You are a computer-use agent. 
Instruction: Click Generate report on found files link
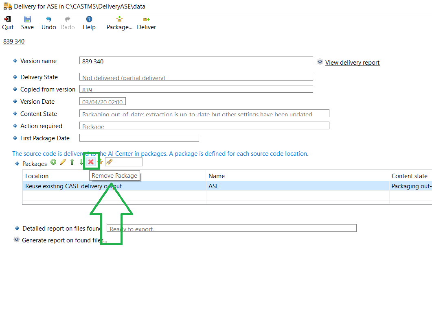click(64, 240)
